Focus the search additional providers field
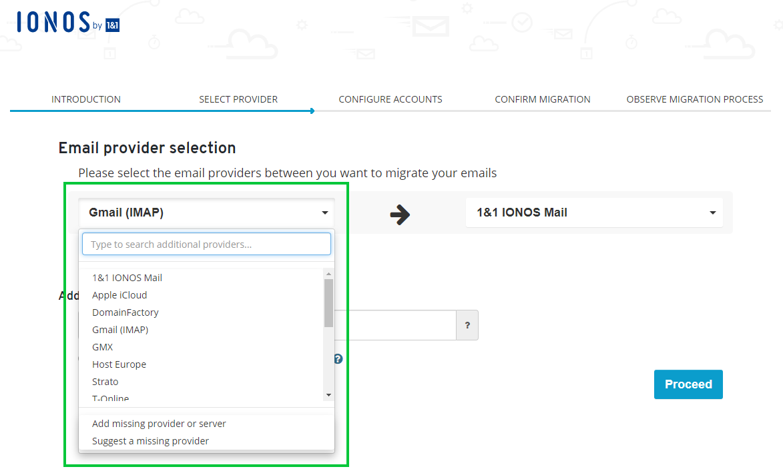The image size is (783, 473). click(206, 244)
